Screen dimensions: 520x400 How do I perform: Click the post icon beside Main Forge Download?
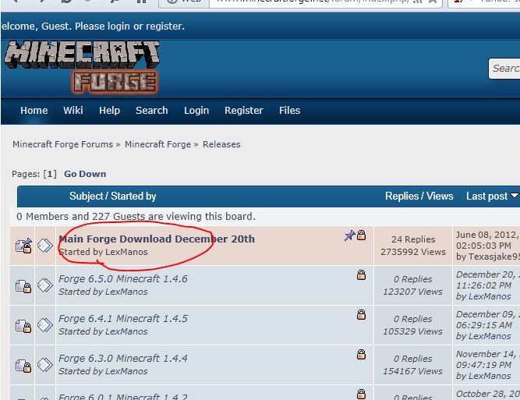[44, 246]
